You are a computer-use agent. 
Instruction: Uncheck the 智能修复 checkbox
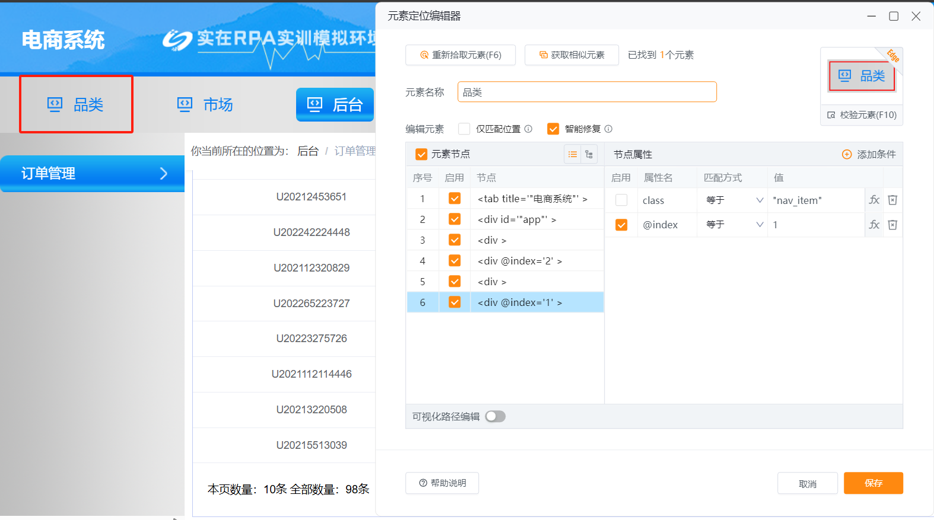[553, 129]
